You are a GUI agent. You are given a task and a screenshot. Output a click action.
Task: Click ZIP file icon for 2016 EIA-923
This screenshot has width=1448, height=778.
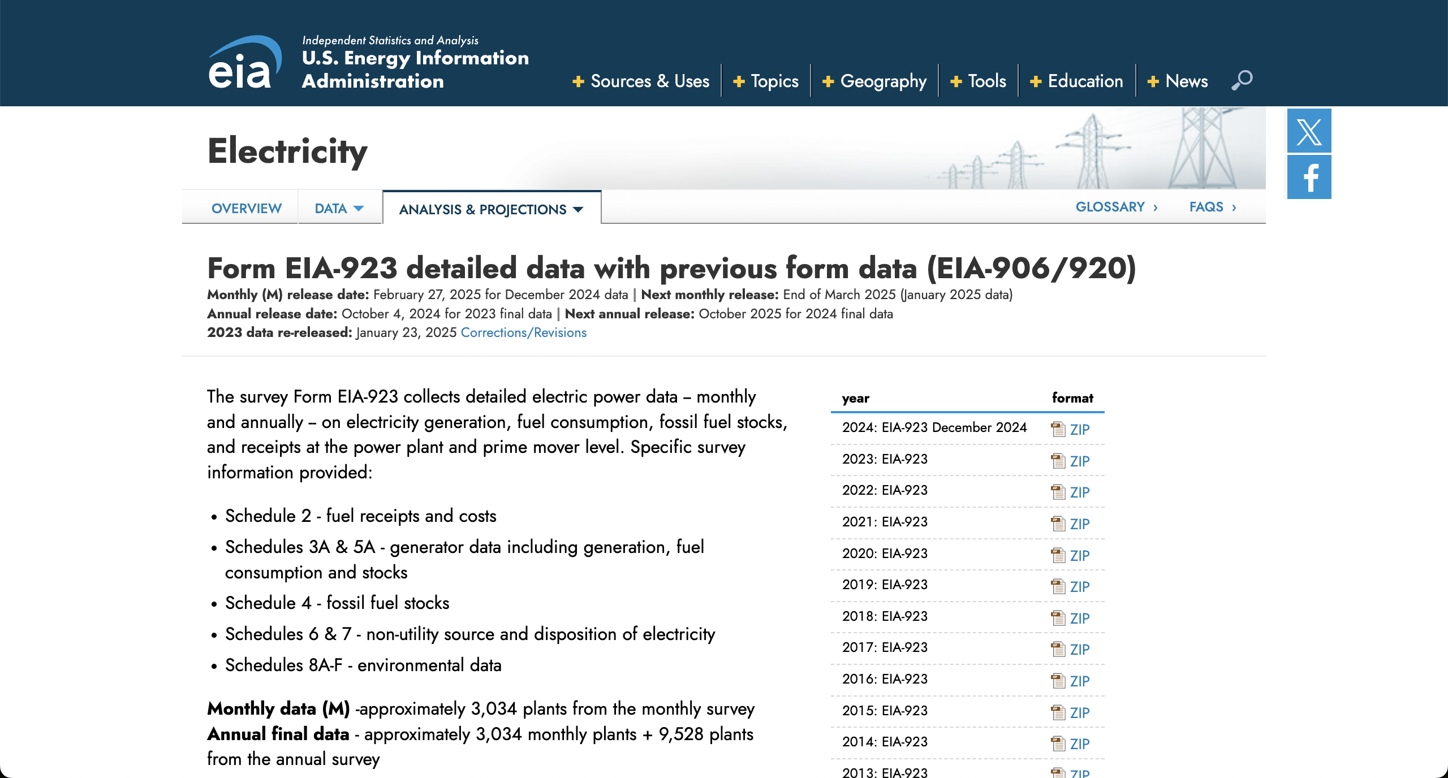(1058, 681)
